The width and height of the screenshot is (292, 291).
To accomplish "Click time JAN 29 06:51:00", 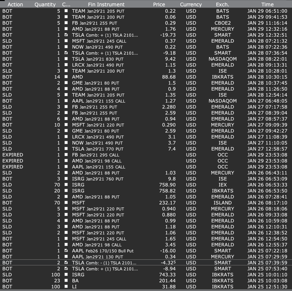I will [267, 11].
